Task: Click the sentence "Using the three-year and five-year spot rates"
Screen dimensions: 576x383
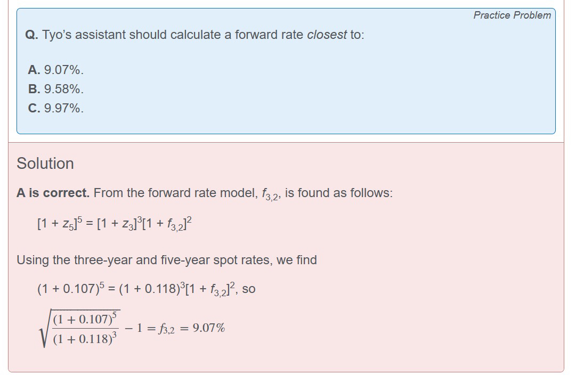Action: click(x=167, y=260)
